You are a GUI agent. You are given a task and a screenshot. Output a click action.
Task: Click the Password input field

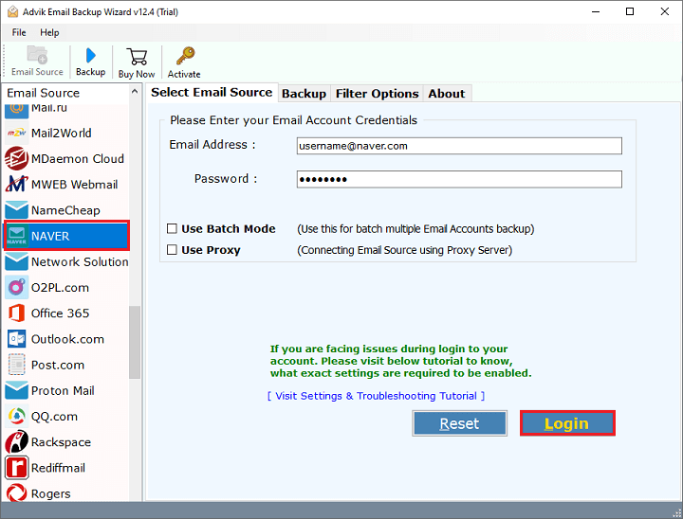[x=459, y=179]
